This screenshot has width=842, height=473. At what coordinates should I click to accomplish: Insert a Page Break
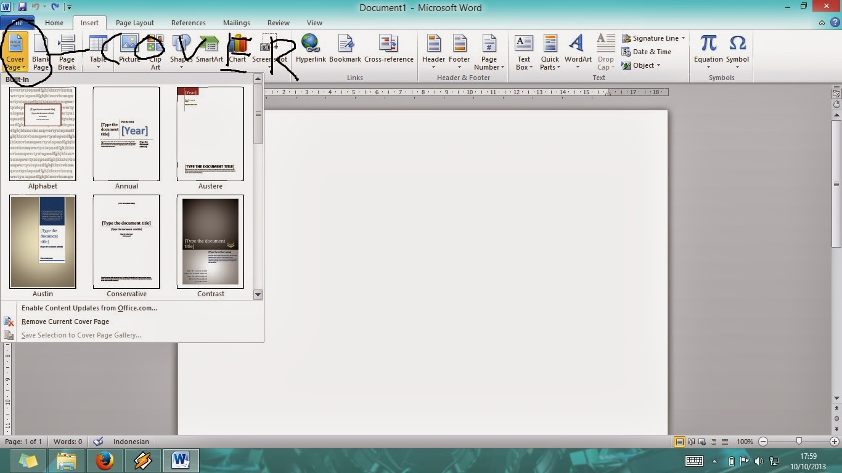tap(67, 52)
